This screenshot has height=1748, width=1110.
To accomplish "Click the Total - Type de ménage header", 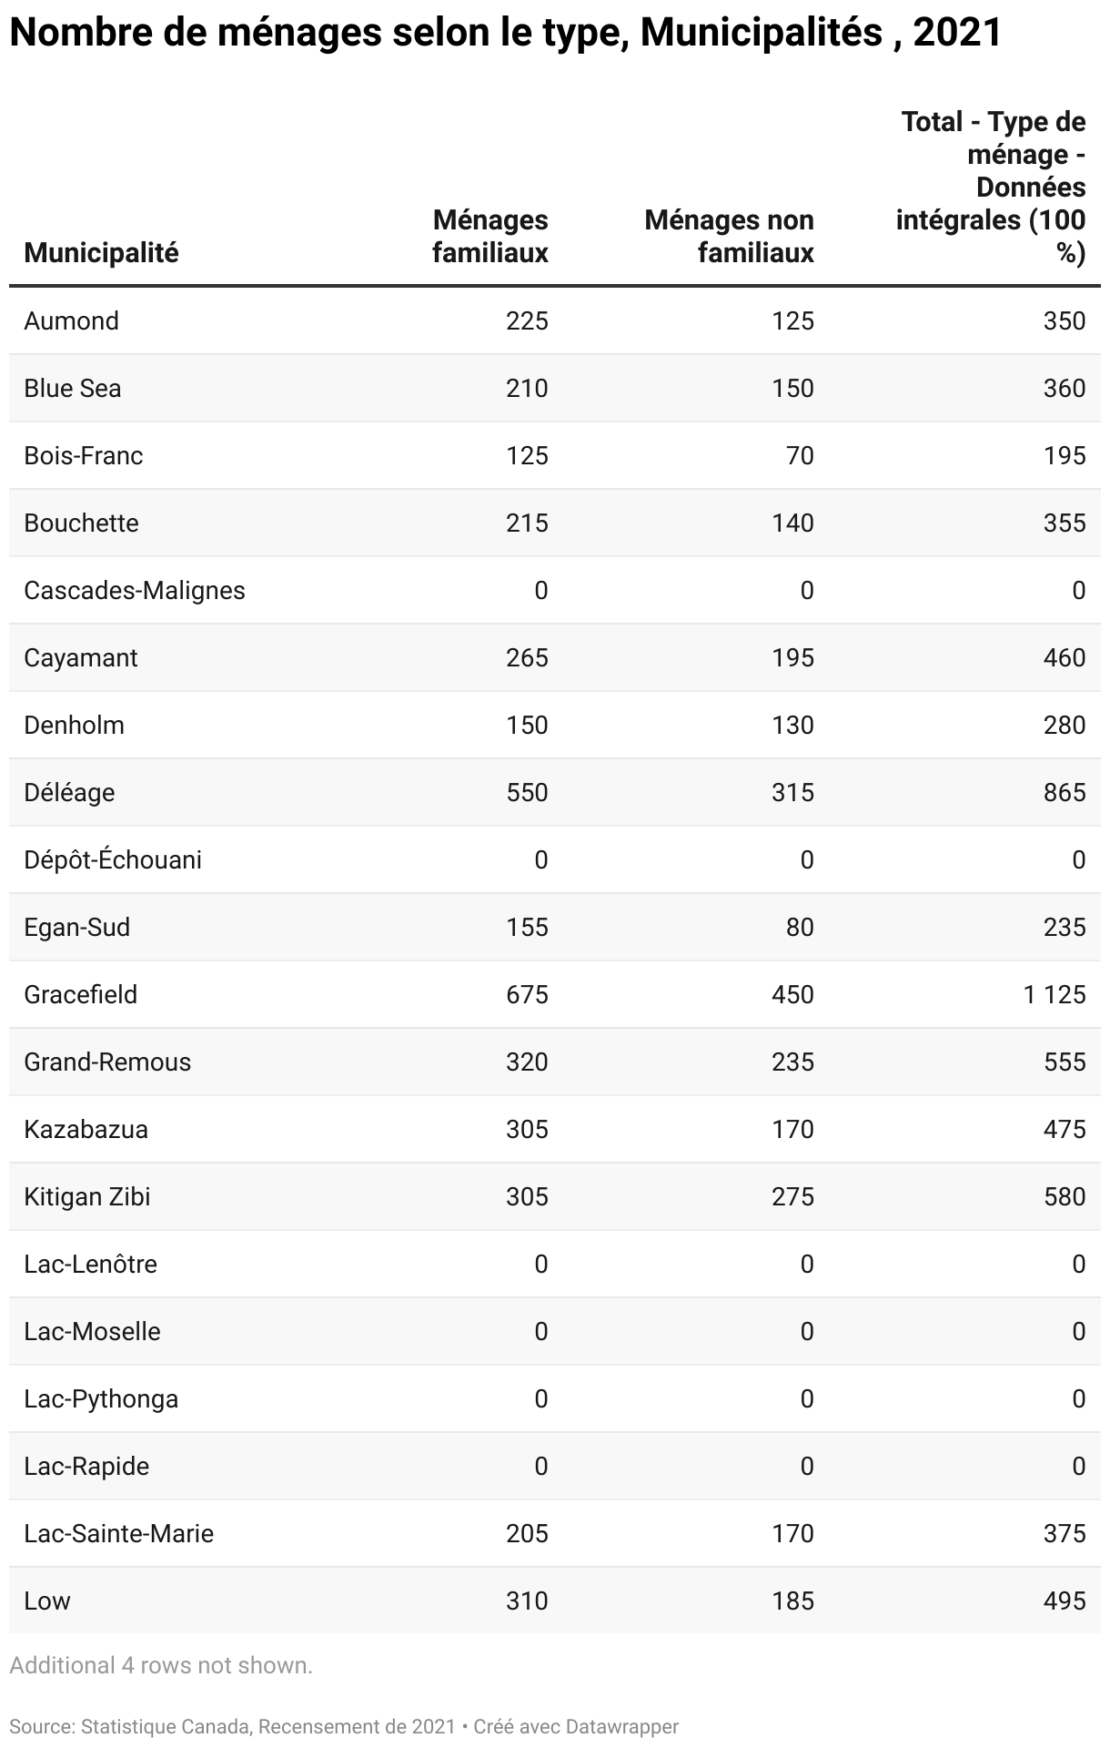I will click(x=991, y=187).
